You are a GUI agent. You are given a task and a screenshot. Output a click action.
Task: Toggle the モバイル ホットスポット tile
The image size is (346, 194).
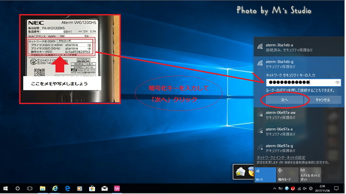click(x=310, y=175)
